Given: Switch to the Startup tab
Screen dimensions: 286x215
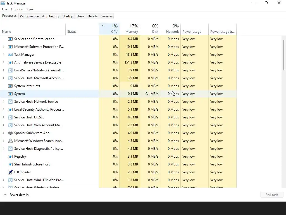Looking at the screenshot, I should click(68, 16).
